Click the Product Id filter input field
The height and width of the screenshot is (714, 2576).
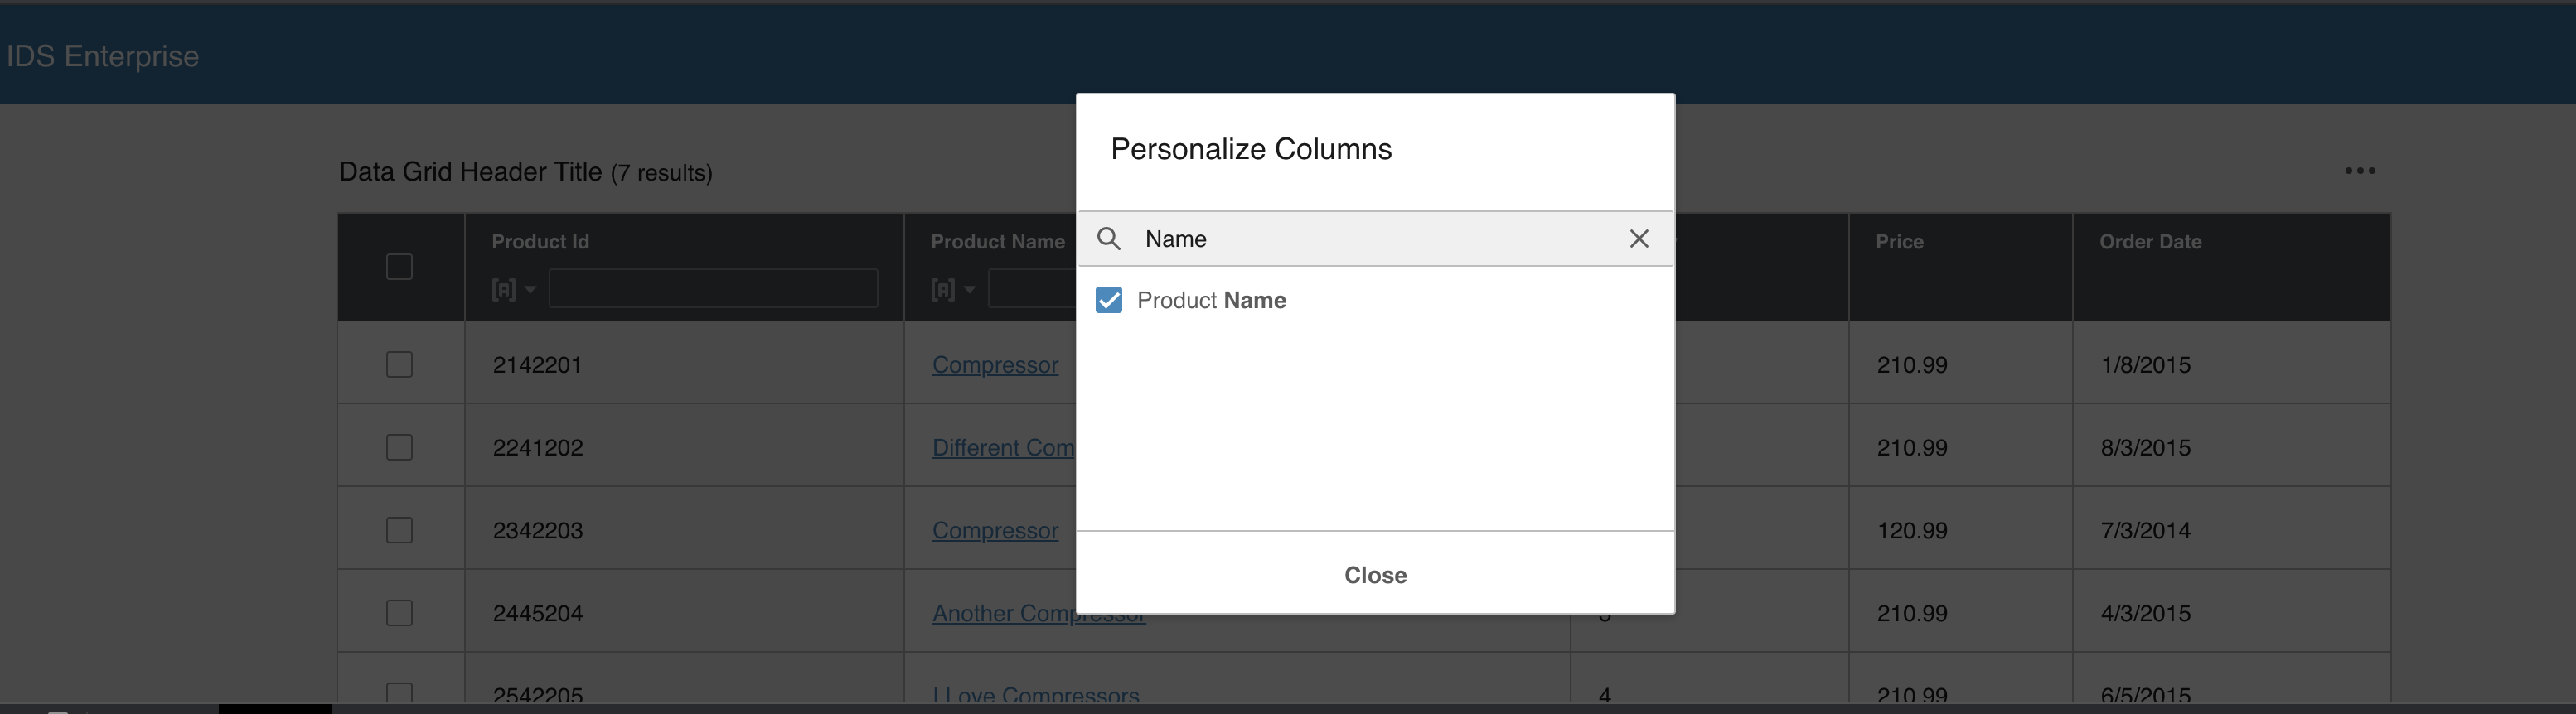tap(712, 289)
